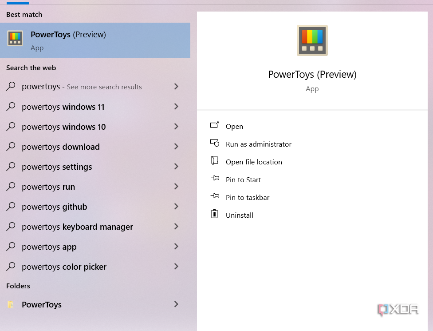Image resolution: width=433 pixels, height=331 pixels.
Task: Click search icon beside 'powertoys download'
Action: (11, 146)
